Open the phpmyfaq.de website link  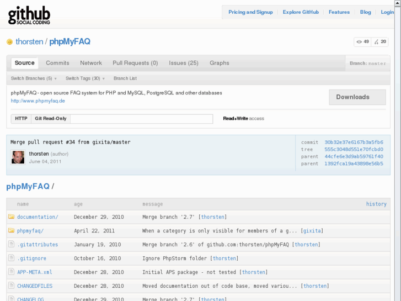tap(38, 101)
